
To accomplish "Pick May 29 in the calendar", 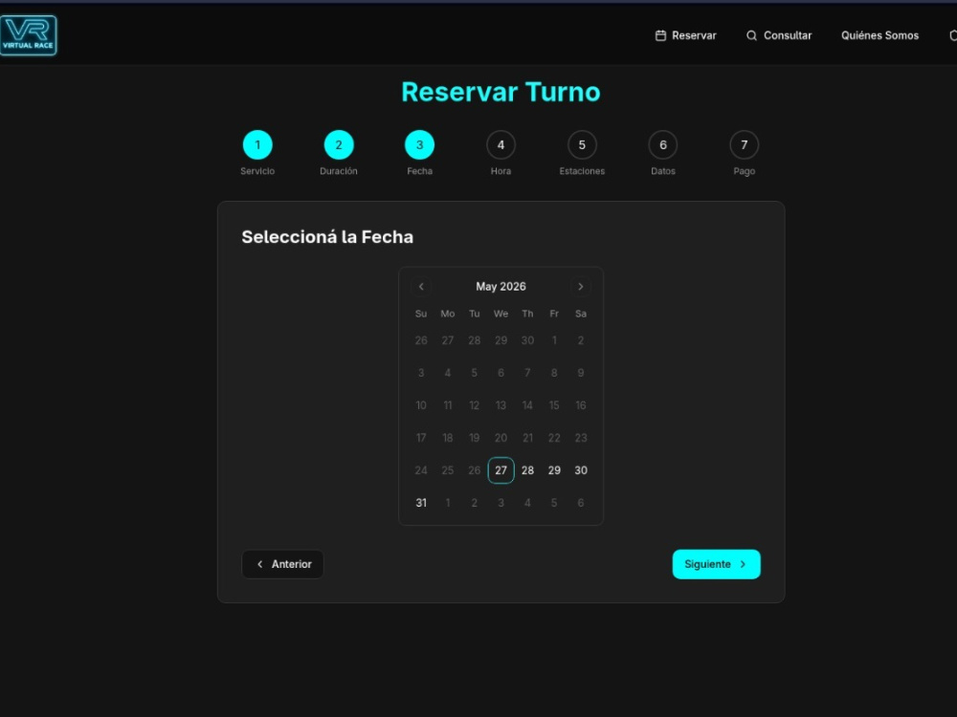I will pos(554,470).
